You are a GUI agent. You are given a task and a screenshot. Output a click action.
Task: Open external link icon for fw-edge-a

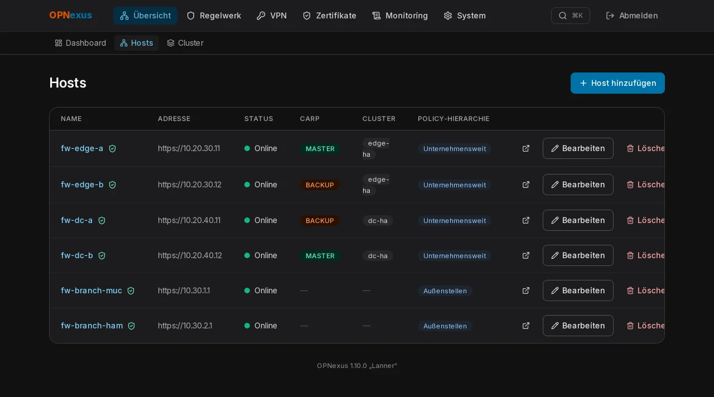click(526, 148)
